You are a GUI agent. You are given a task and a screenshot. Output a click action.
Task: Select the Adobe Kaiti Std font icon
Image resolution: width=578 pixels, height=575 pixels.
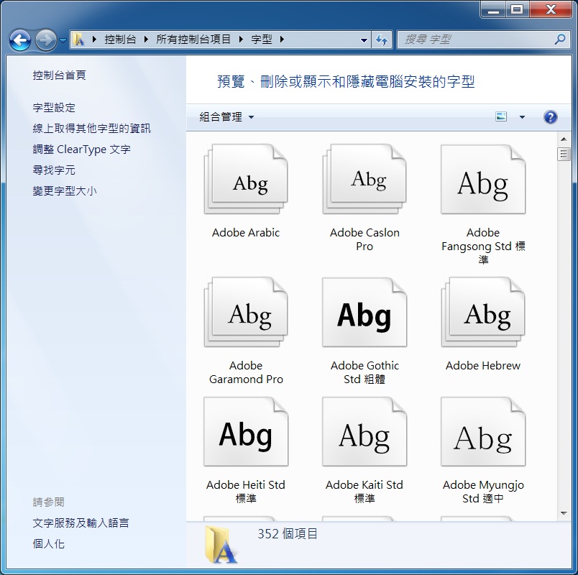tap(364, 432)
